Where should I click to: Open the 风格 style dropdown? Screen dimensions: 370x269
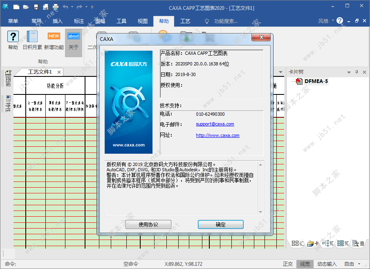click(x=326, y=21)
